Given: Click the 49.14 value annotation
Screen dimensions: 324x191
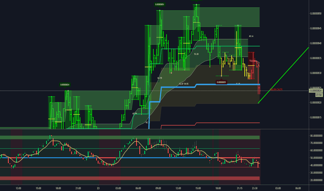Looking at the screenshot, I should 251,36.
